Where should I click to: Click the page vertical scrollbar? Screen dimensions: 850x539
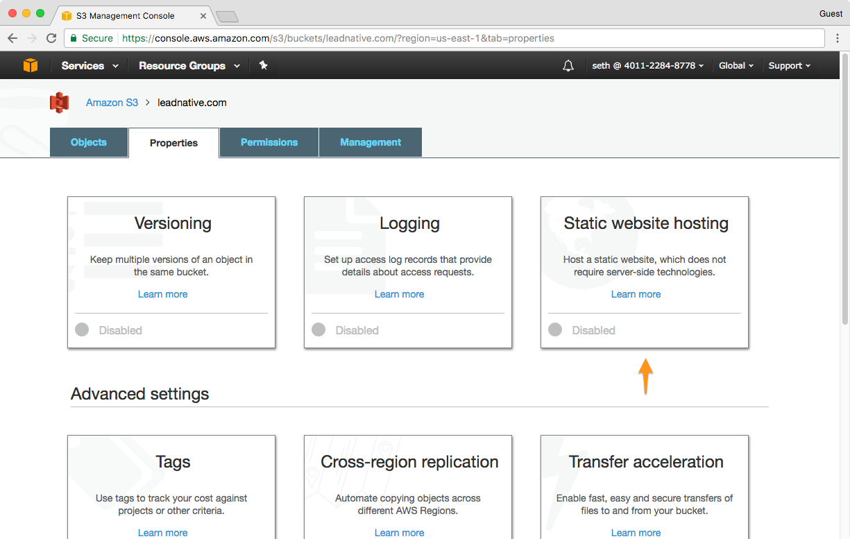point(844,208)
